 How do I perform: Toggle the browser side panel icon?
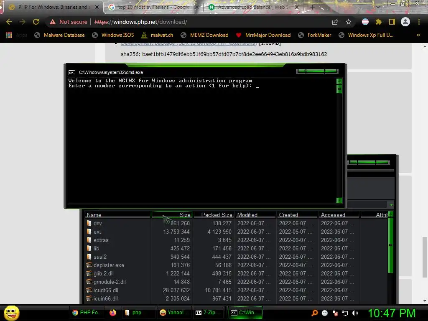tap(392, 22)
